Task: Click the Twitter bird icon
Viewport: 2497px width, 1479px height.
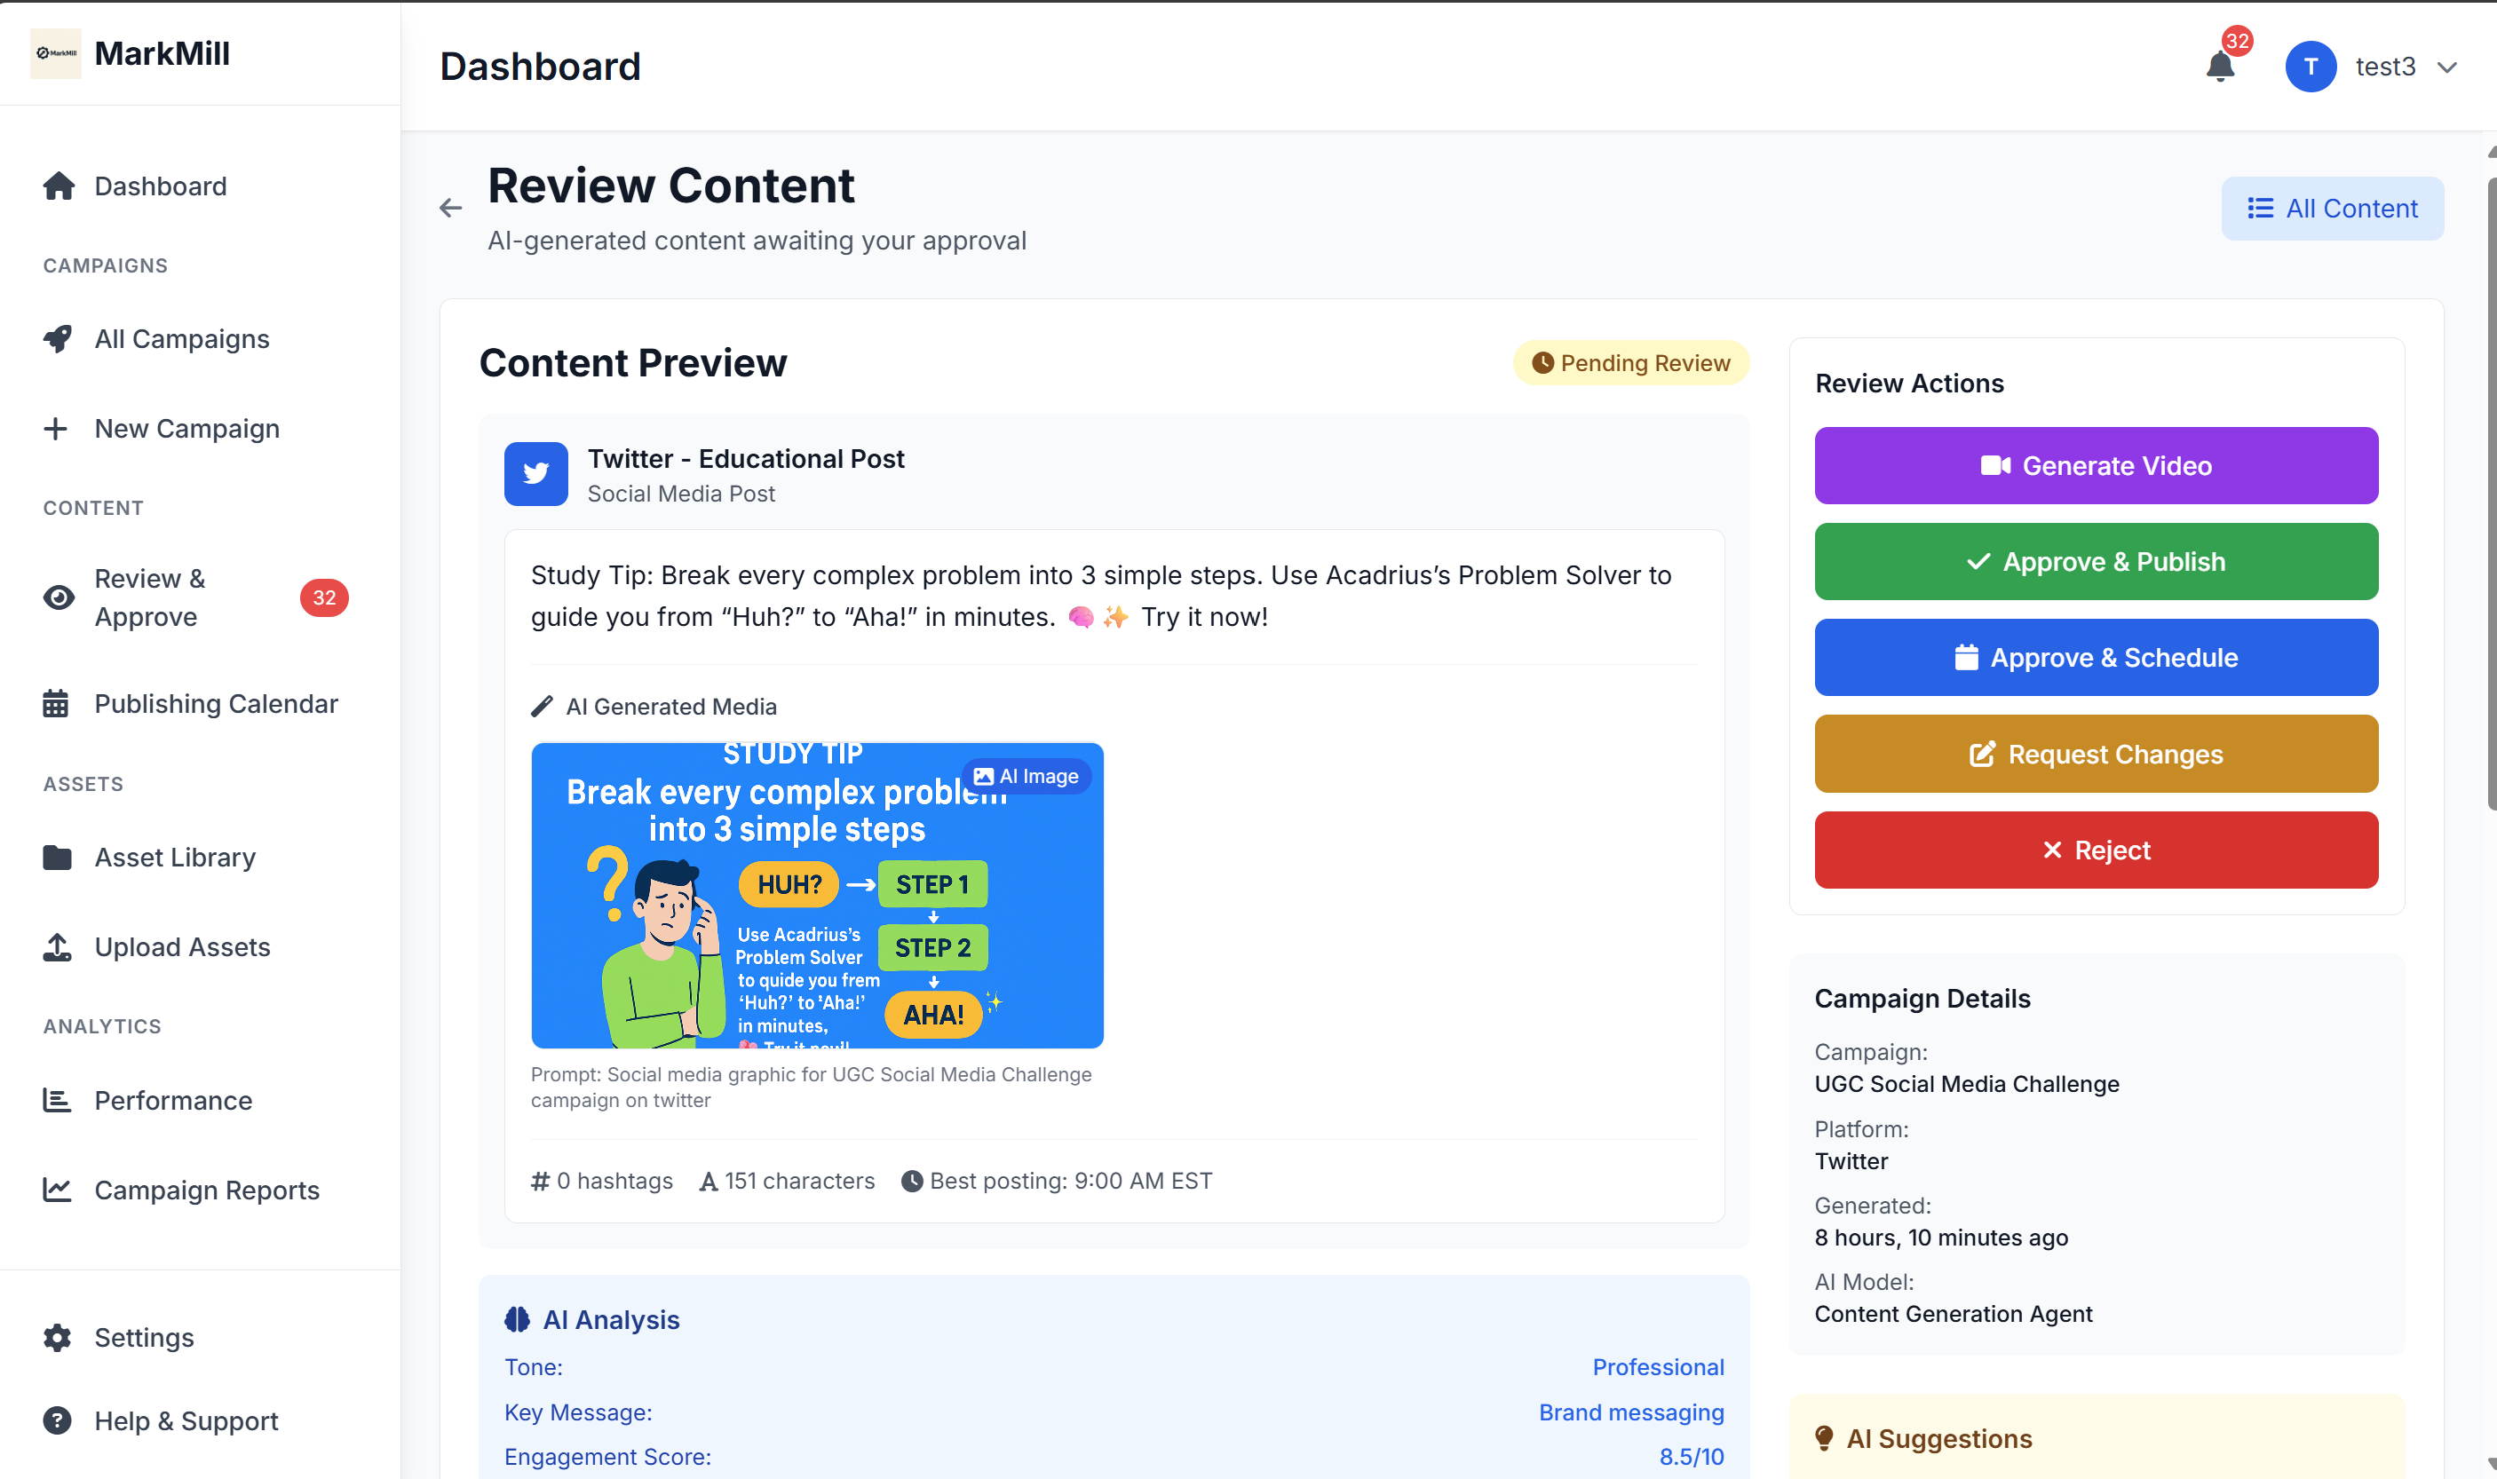Action: click(535, 473)
